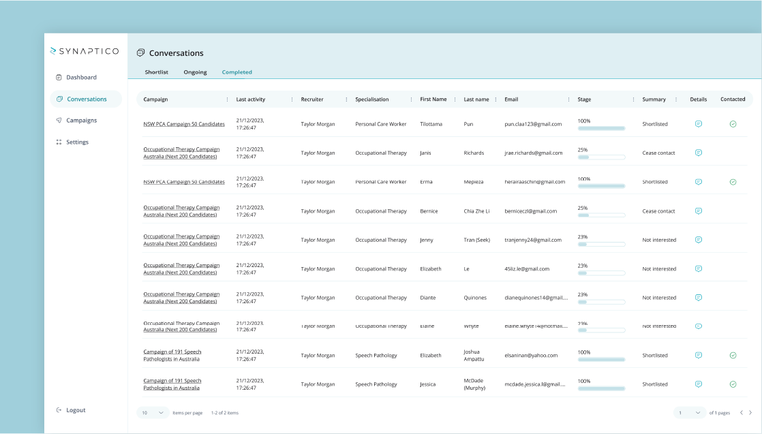Open details icon for Elizabeth Joshua Ampattu

pos(699,355)
